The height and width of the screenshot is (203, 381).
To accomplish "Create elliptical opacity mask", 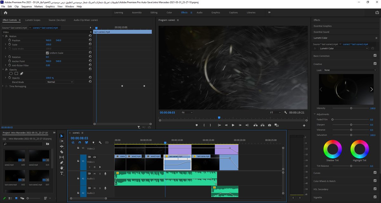I will coord(11,73).
